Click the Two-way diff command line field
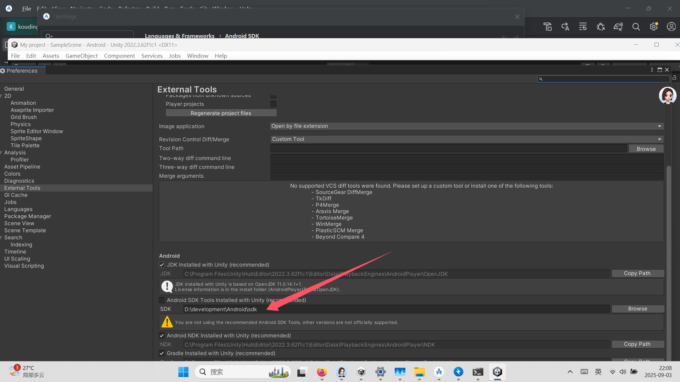The image size is (680, 382). (x=467, y=158)
